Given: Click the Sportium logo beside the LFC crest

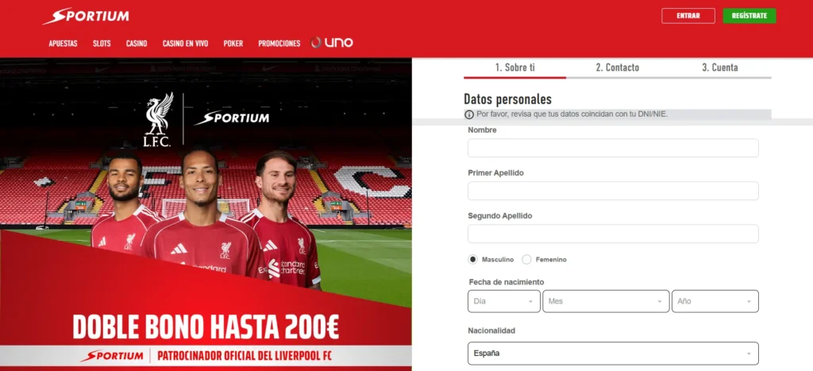Looking at the screenshot, I should [x=232, y=118].
